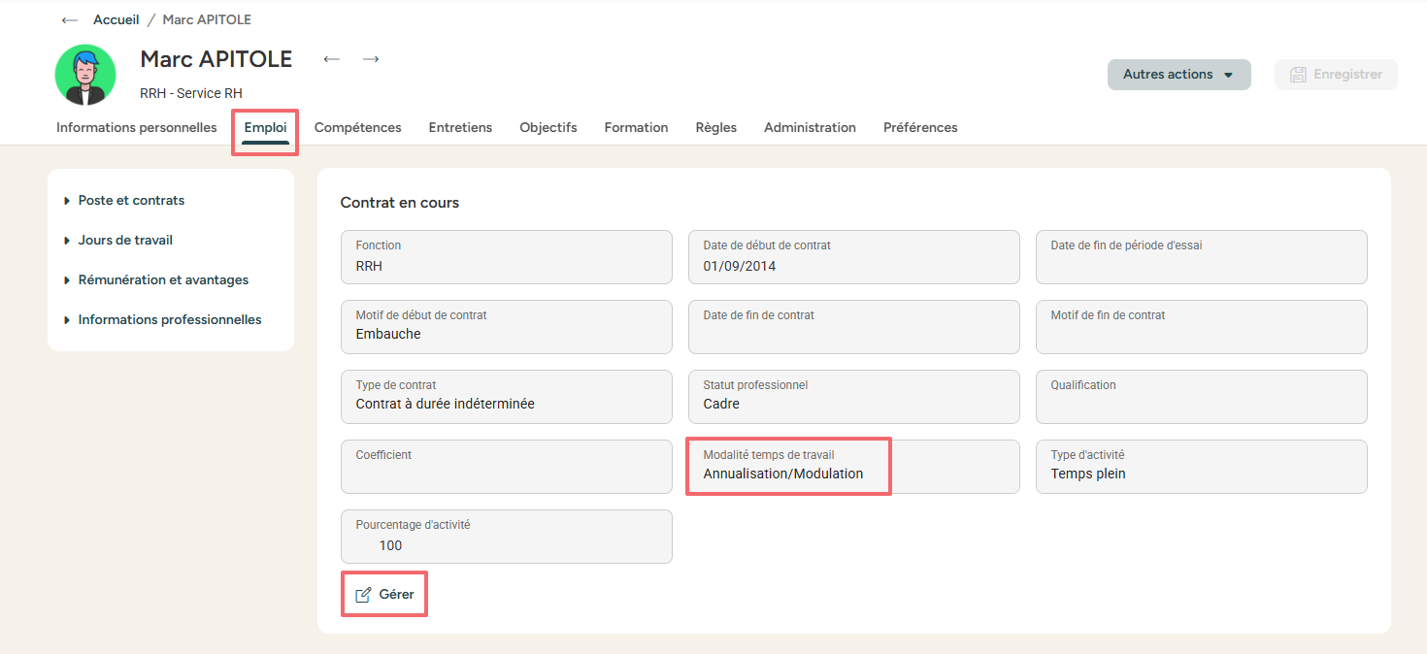Click the Gérer pencil edit icon
The width and height of the screenshot is (1427, 654).
pyautogui.click(x=363, y=595)
